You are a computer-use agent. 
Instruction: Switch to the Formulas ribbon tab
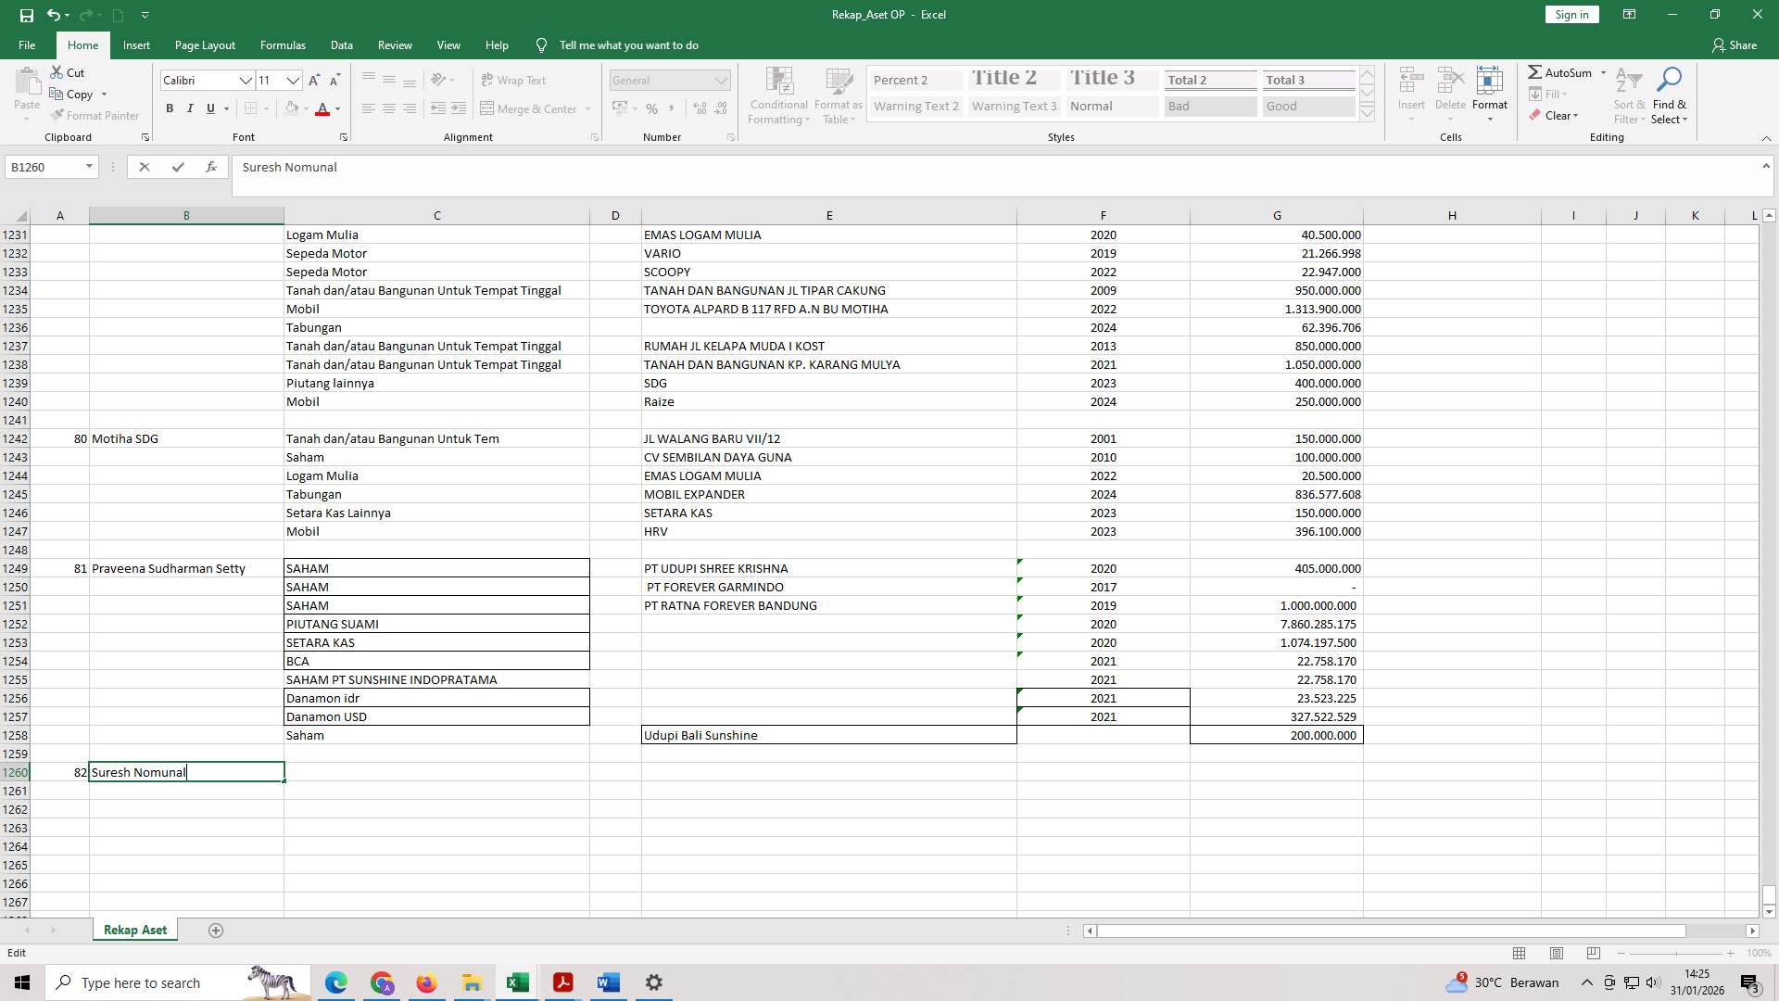coord(283,44)
